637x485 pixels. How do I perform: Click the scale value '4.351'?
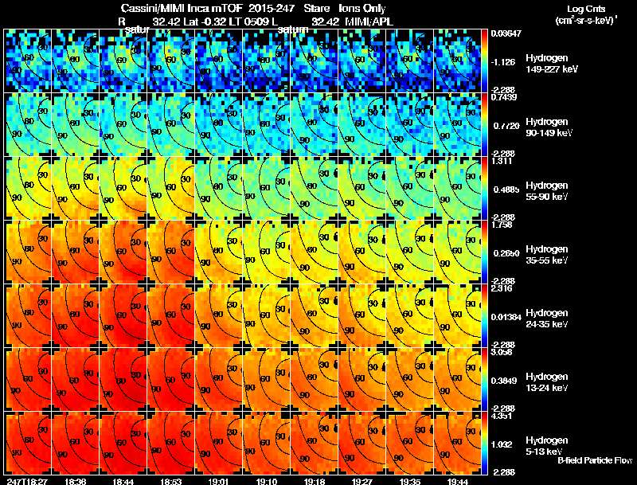[x=501, y=416]
